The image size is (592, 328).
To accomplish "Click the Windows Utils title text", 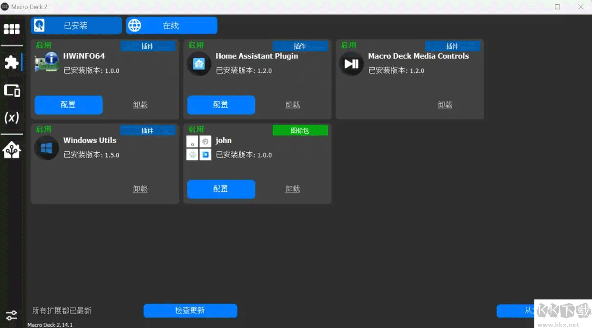I will 90,140.
